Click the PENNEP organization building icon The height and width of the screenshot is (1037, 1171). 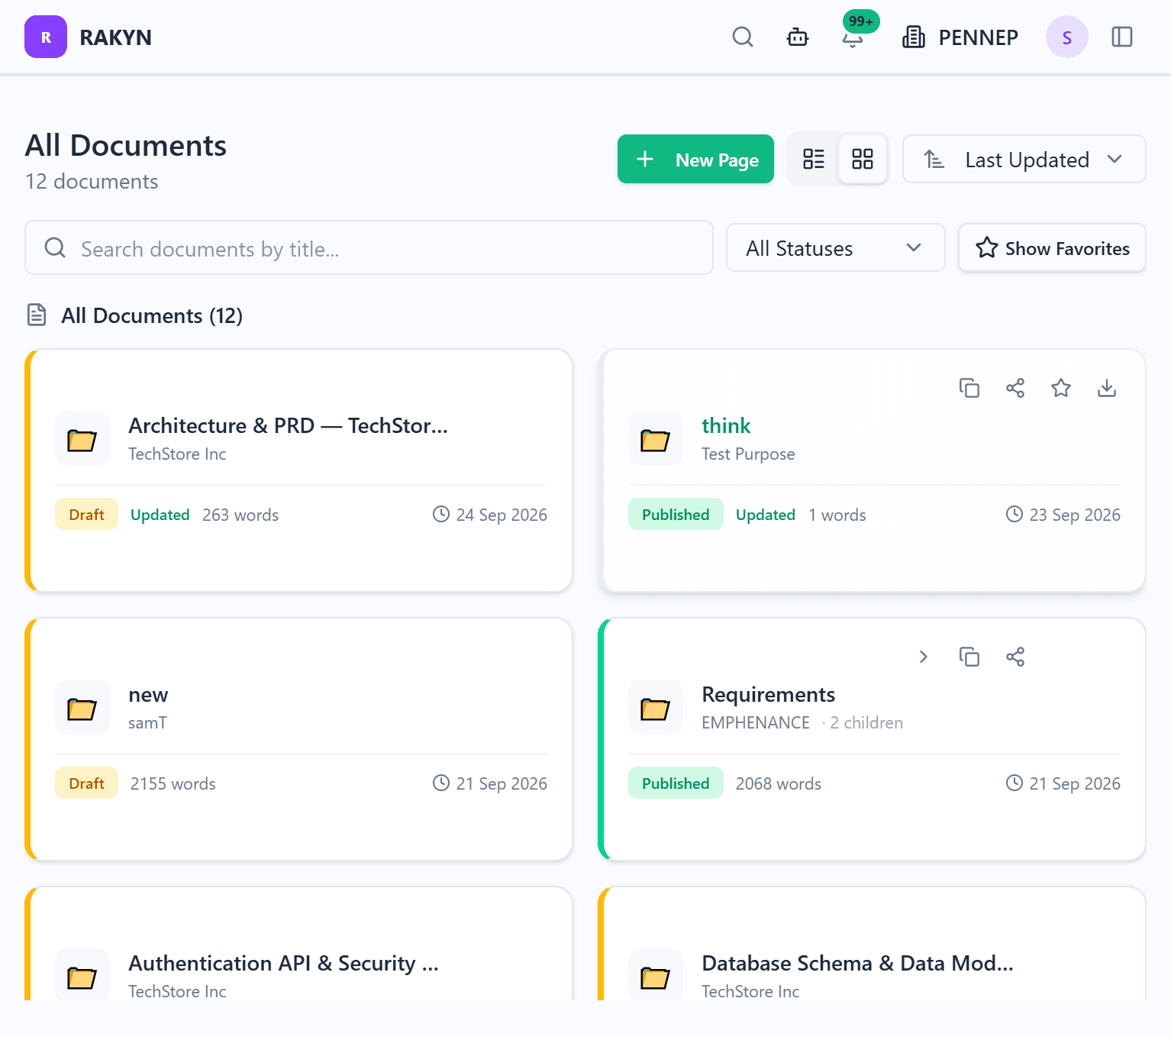(914, 37)
